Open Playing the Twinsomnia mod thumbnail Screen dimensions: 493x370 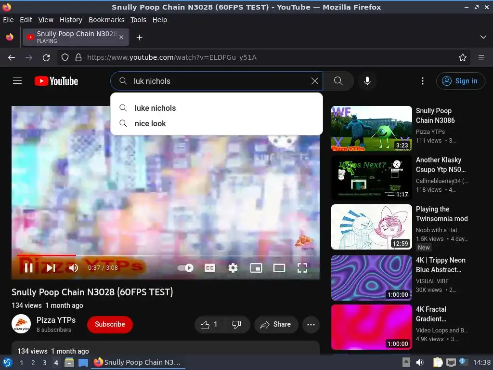click(371, 227)
